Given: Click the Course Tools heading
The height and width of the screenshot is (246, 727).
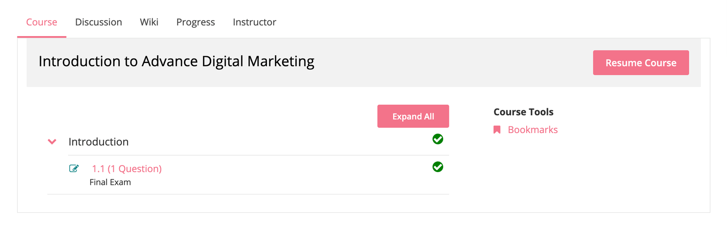Looking at the screenshot, I should [x=524, y=112].
